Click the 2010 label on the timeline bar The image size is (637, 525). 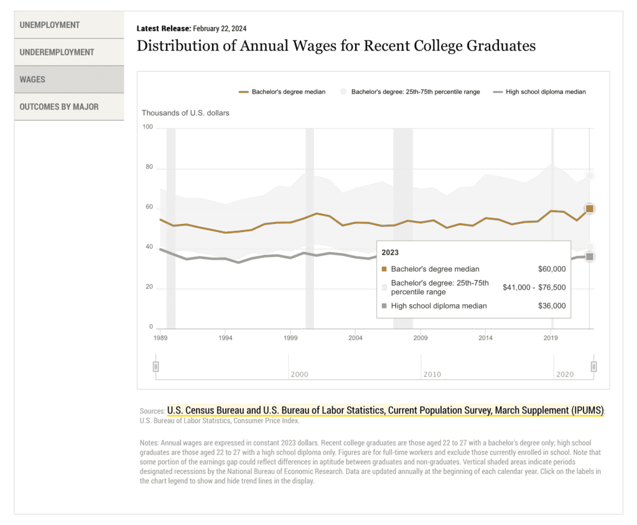point(432,374)
